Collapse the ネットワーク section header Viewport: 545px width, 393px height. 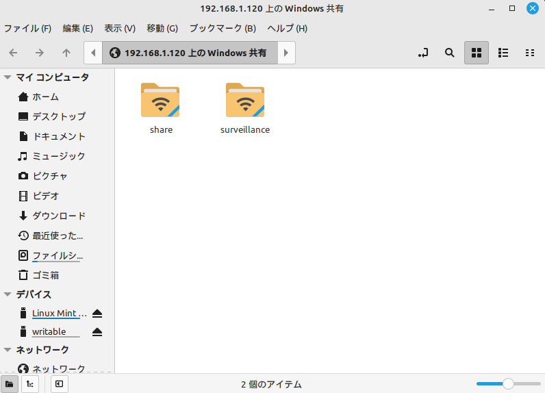(x=8, y=350)
